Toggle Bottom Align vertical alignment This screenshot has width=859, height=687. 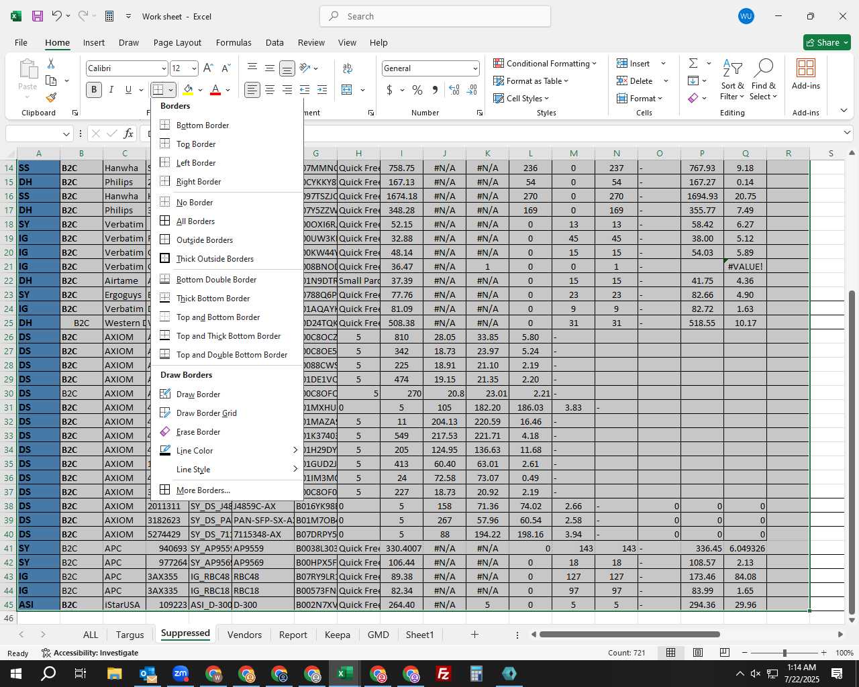(287, 68)
